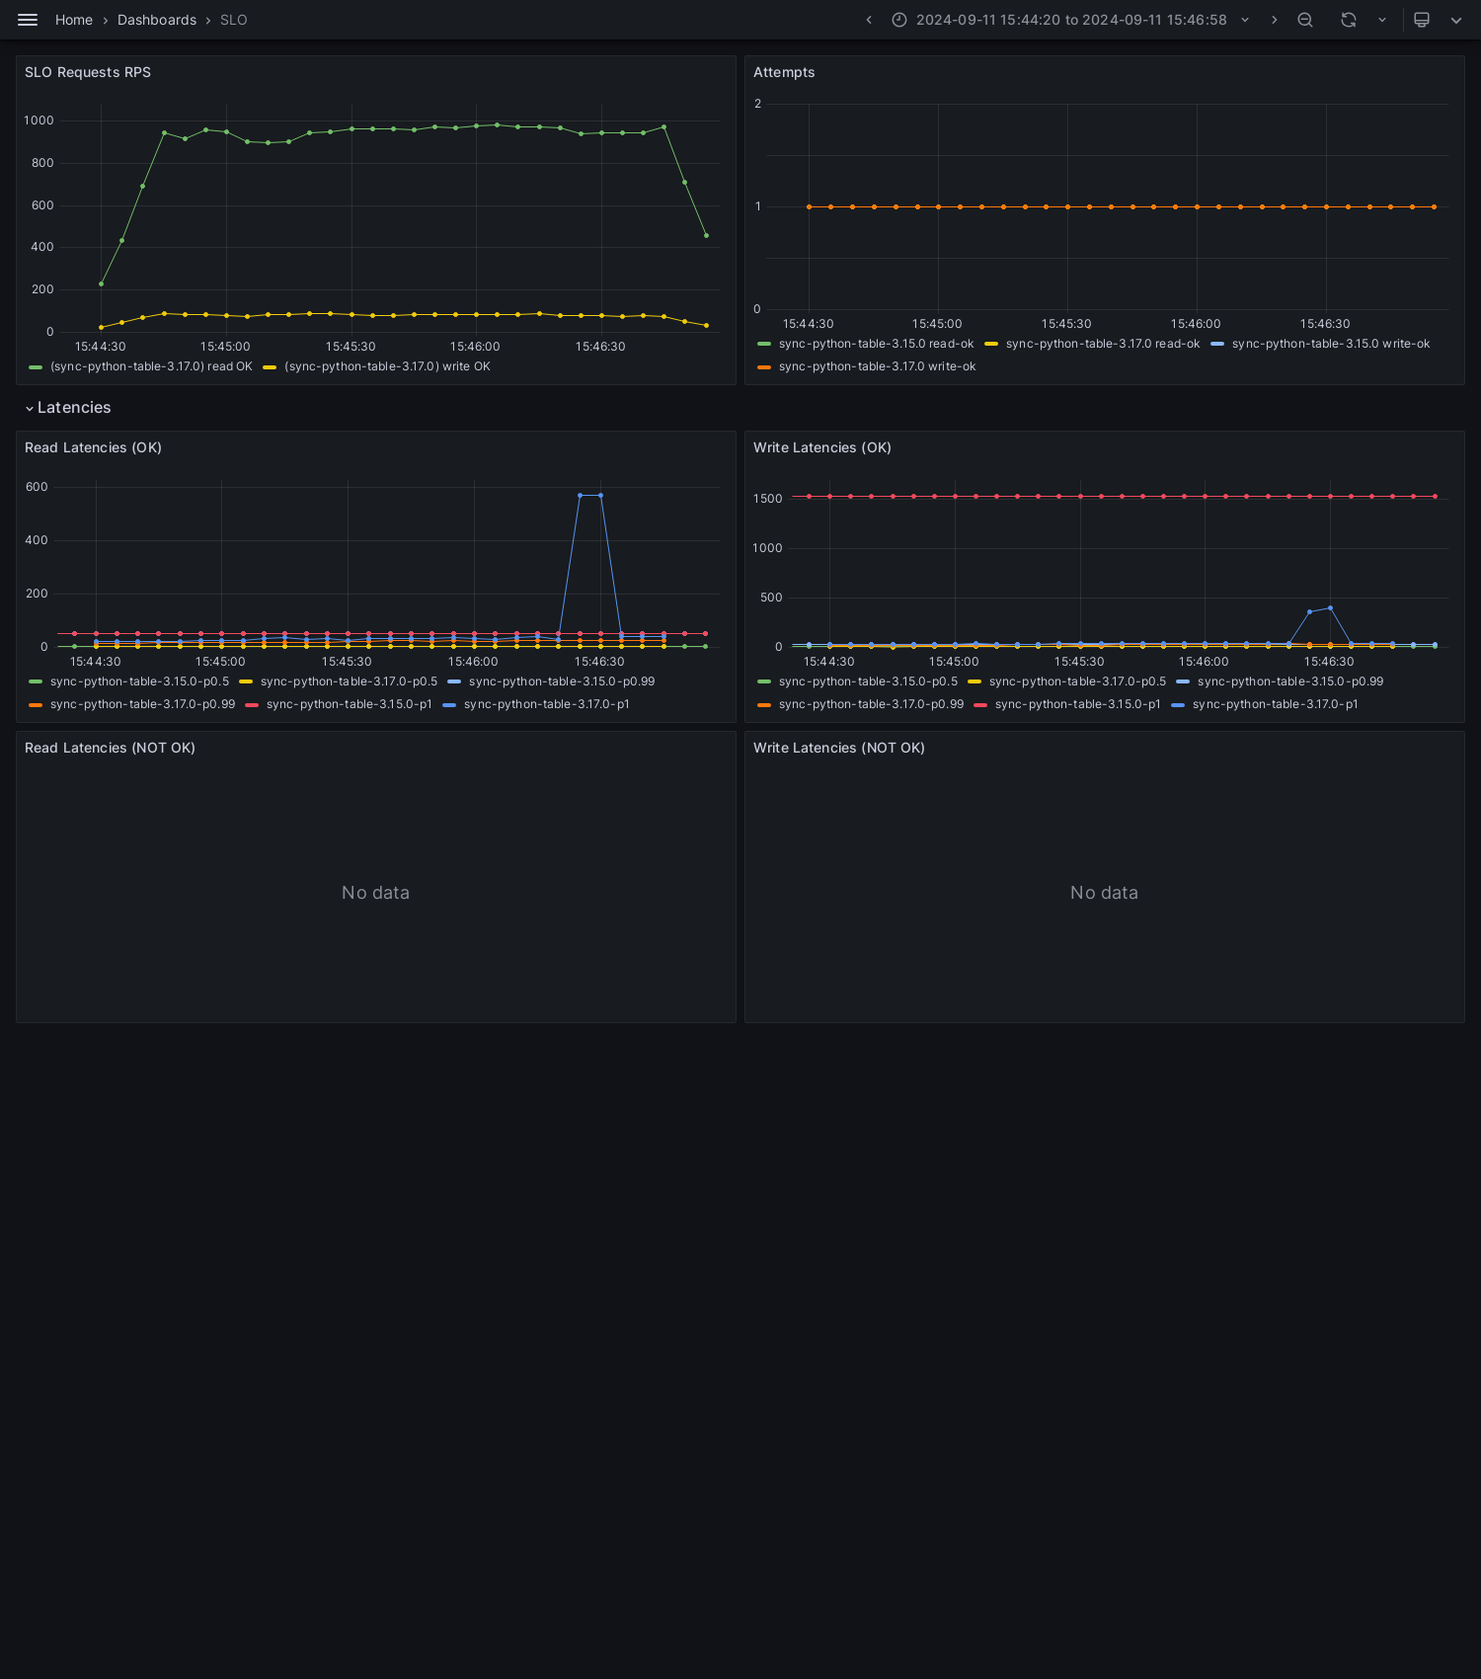Toggle 3.17.0-p0.99 in Read Latencies legend
Image resolution: width=1481 pixels, height=1679 pixels.
point(142,704)
